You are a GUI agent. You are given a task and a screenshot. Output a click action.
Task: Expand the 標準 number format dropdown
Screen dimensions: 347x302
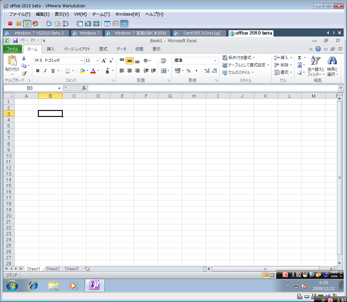tap(215, 61)
